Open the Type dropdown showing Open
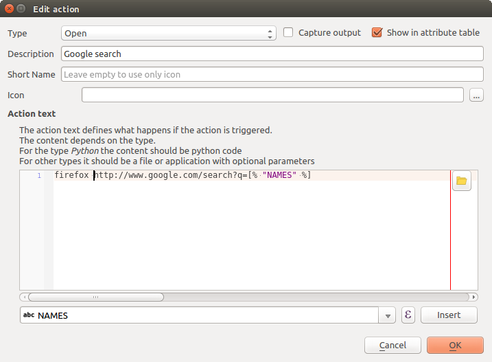 [168, 33]
